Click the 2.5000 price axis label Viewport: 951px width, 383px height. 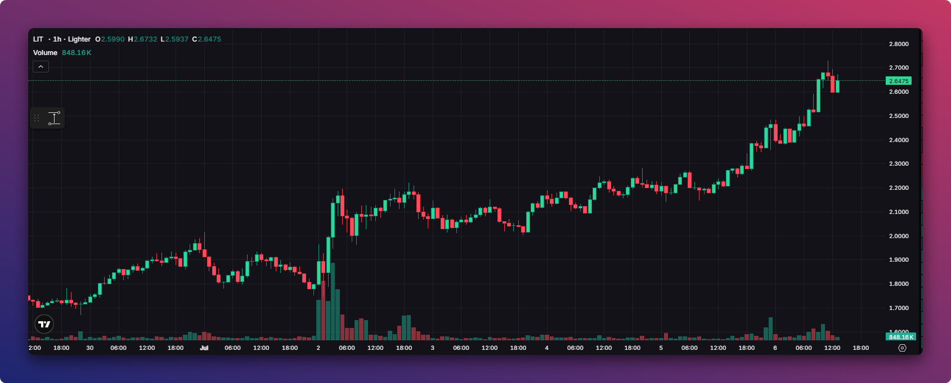(899, 116)
